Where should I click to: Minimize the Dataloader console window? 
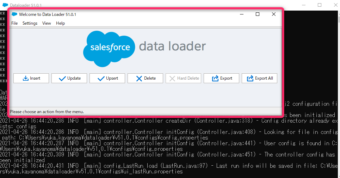pos(304,5)
